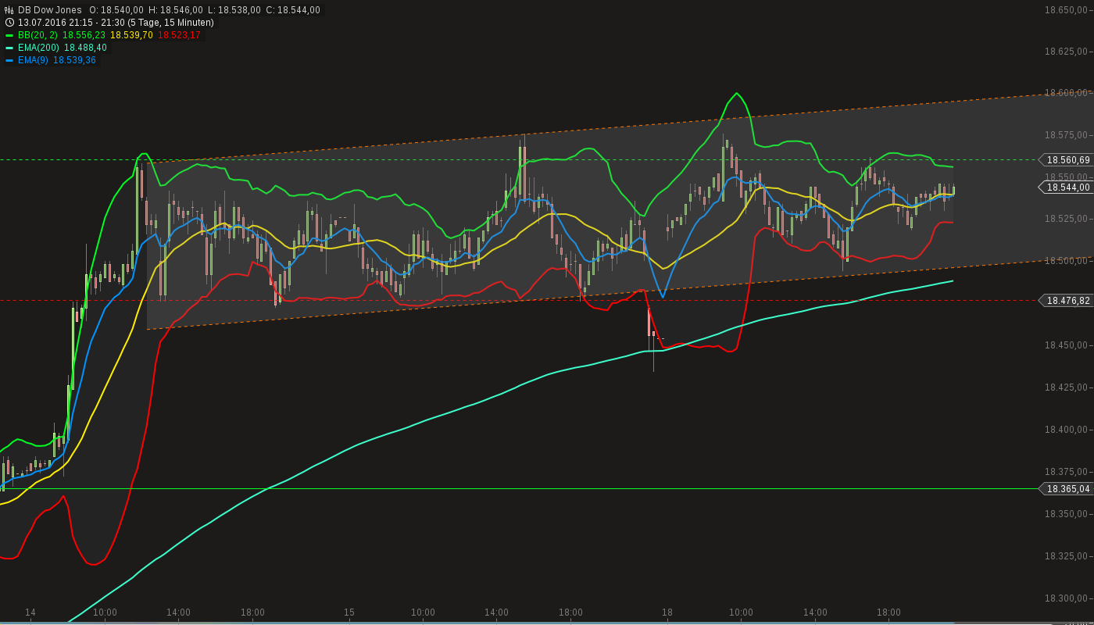Click the 14:00 time label of day 18
Viewport: 1094px width, 625px height.
(x=815, y=612)
